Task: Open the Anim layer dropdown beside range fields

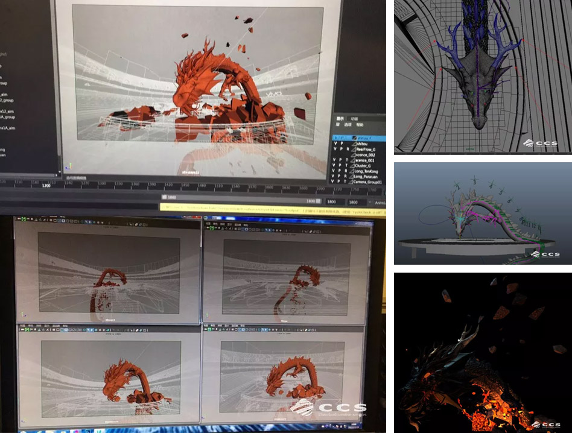Action: 378,203
